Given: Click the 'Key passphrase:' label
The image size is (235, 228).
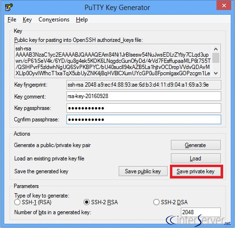Looking at the screenshot, I should (33, 108).
